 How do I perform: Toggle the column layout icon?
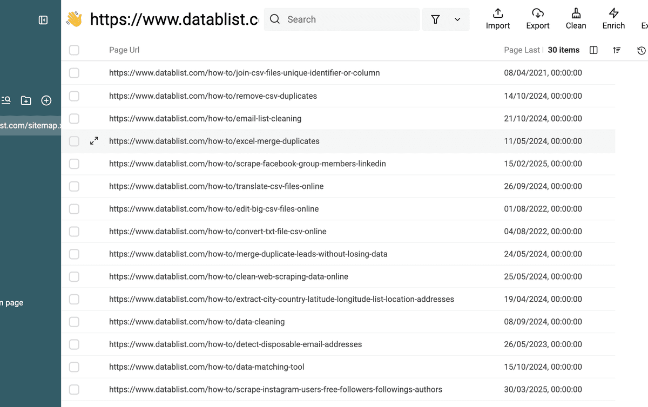[x=593, y=50]
